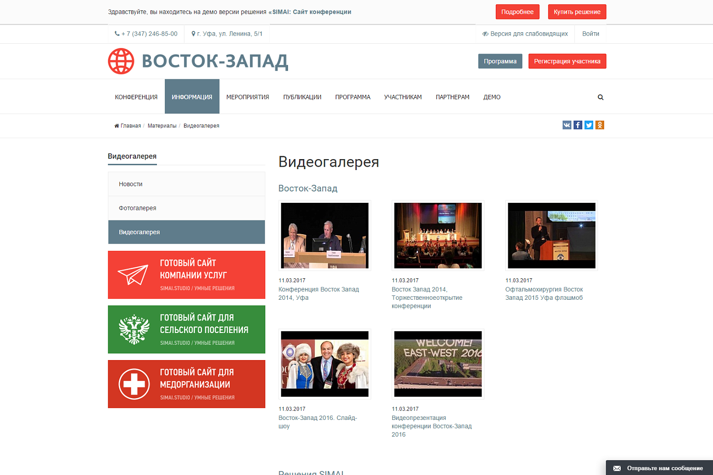Click the Twitter share icon
This screenshot has height=475, width=713.
click(588, 125)
